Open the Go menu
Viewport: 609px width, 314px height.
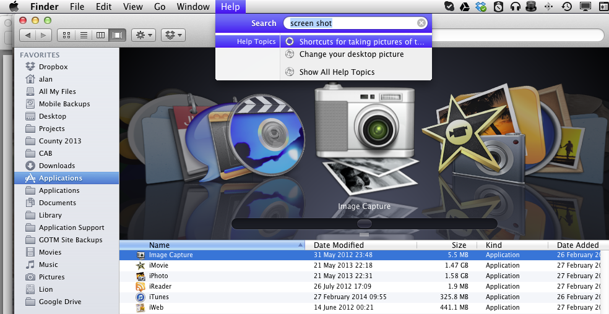(160, 7)
